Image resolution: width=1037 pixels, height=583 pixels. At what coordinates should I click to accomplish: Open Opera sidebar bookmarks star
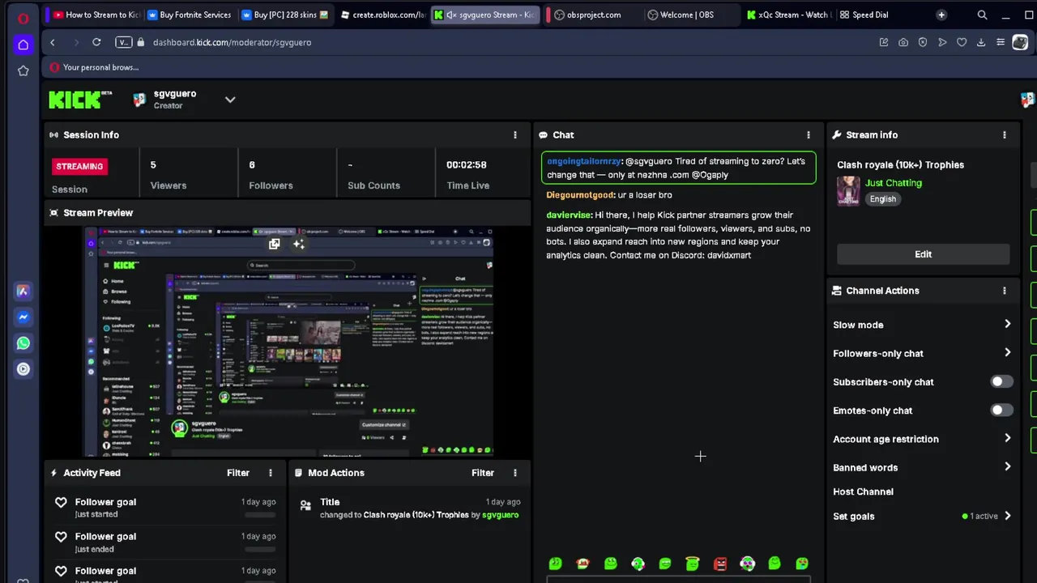point(23,71)
